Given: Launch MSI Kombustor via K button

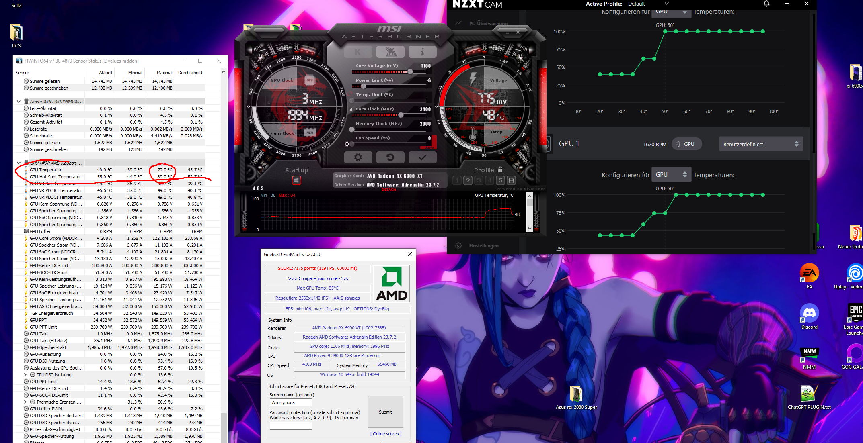Looking at the screenshot, I should tap(358, 52).
